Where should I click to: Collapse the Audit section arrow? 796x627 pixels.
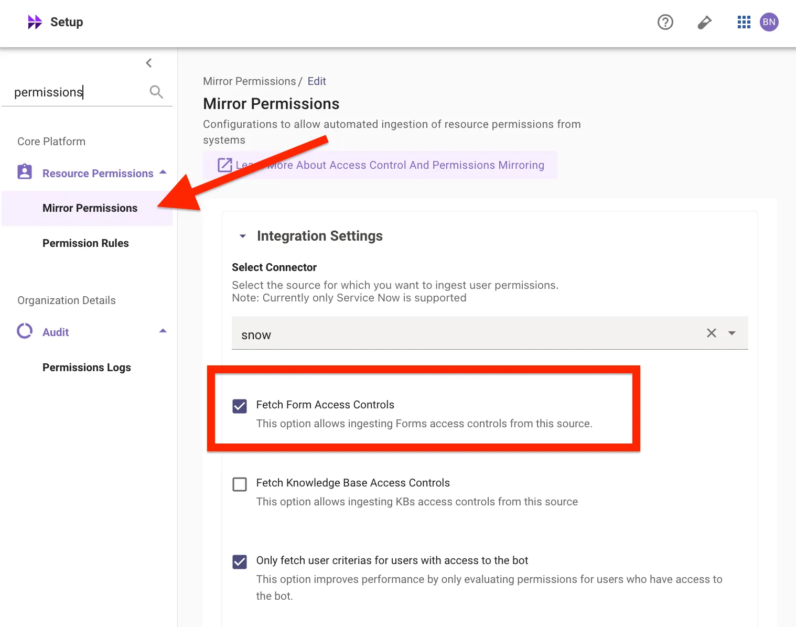point(163,331)
